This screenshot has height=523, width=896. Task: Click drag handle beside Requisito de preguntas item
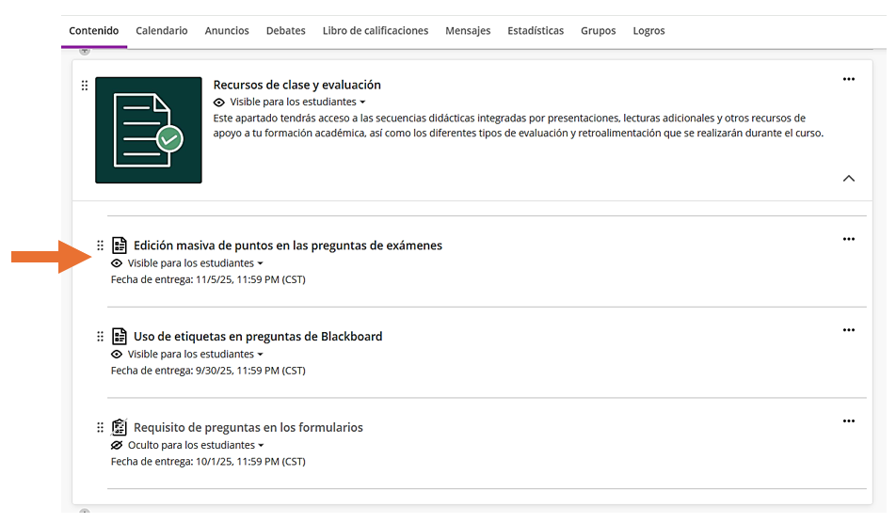[x=101, y=427]
